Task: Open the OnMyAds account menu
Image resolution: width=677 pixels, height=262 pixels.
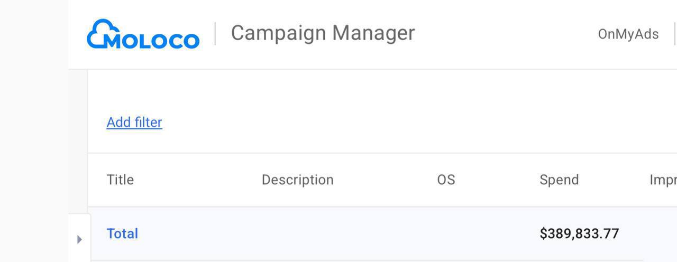Action: [x=628, y=34]
